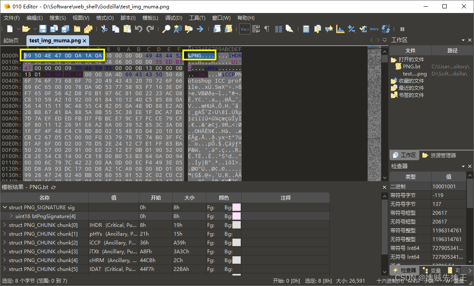Click the Find in Files icon
The image size is (474, 286).
click(189, 29)
